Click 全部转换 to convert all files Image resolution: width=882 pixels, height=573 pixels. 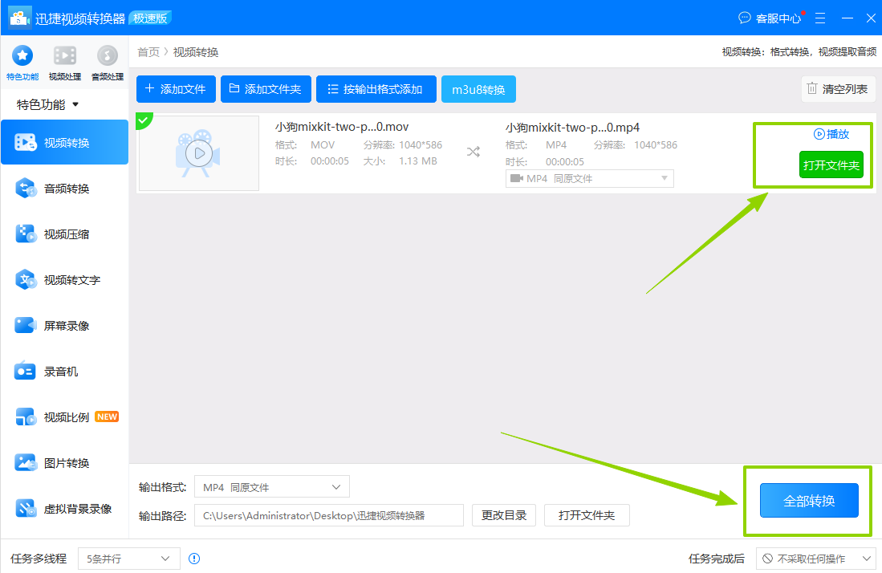point(807,501)
